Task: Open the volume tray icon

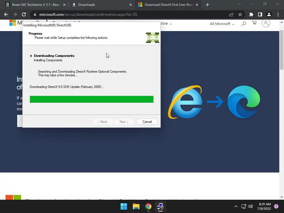Action: 250,206
